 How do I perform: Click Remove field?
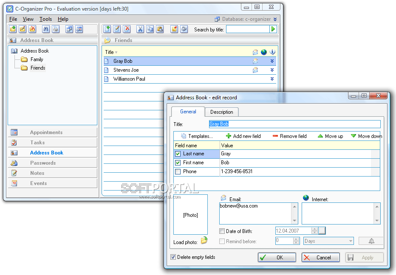coord(290,136)
